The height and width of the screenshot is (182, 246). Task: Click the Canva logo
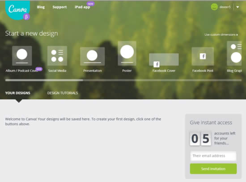click(x=17, y=10)
